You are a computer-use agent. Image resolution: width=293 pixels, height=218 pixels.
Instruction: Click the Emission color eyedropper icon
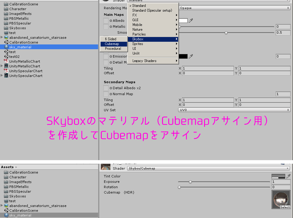191,56
